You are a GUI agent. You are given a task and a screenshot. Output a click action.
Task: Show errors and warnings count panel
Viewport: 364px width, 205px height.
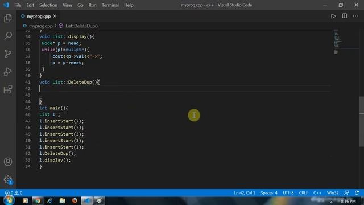click(x=14, y=192)
